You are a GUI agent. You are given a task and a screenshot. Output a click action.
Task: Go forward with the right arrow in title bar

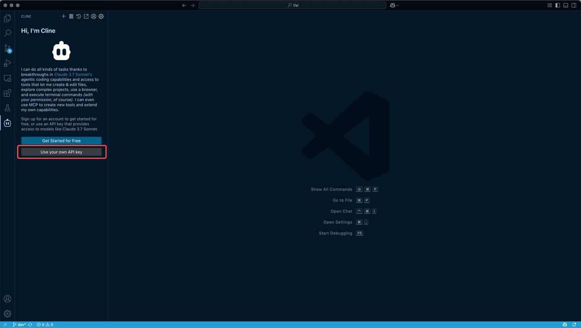[x=192, y=5]
